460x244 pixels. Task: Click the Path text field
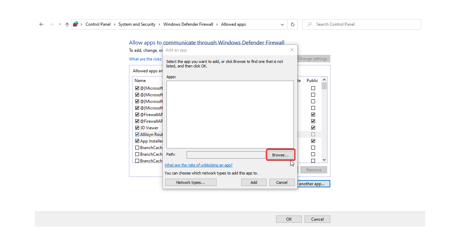(226, 155)
